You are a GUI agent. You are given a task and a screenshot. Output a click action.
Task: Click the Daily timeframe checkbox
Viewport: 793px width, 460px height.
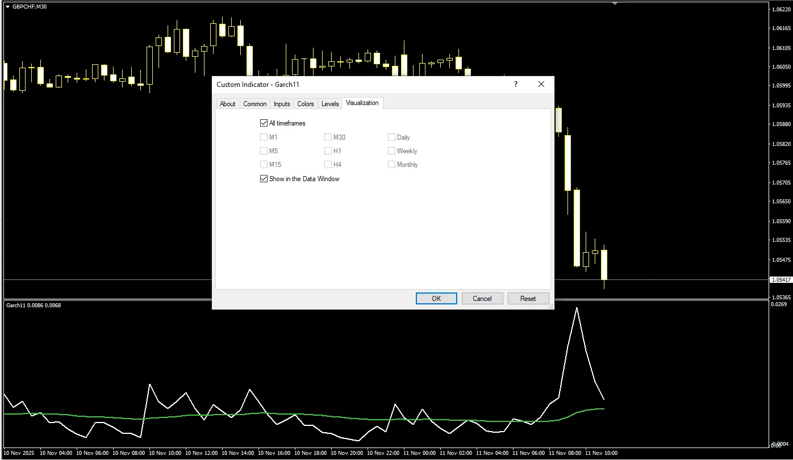pos(392,137)
